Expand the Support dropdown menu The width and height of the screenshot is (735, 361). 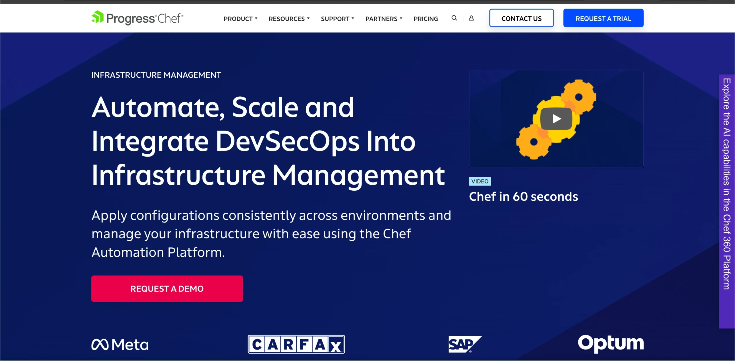338,19
